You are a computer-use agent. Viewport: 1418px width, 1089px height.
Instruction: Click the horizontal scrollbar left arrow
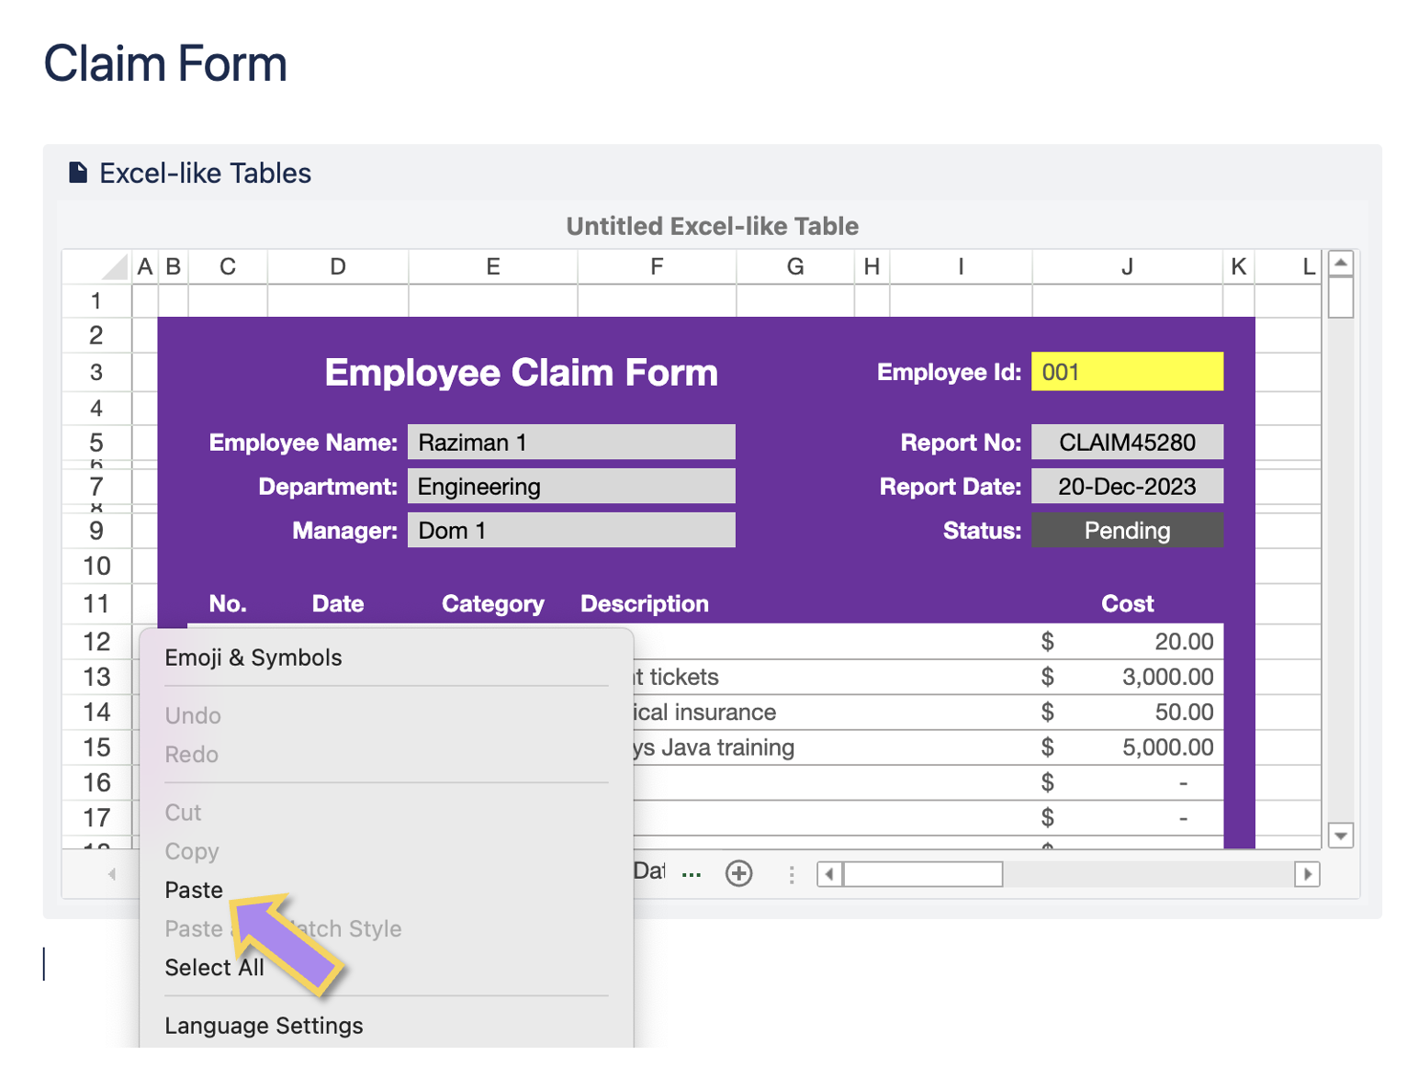coord(830,874)
